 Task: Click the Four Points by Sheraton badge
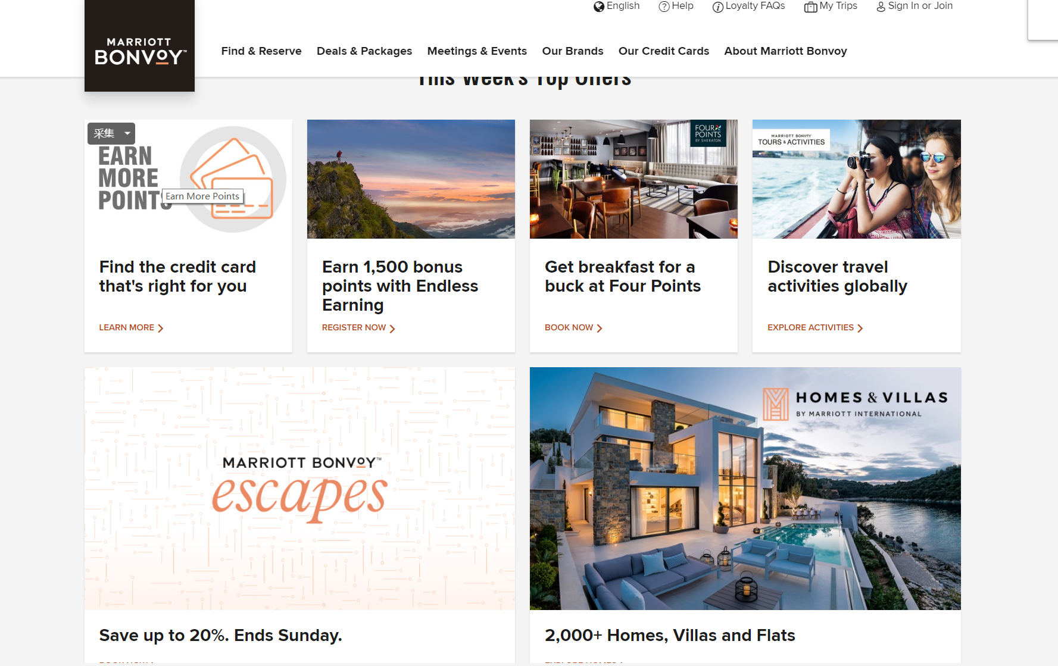coord(708,133)
